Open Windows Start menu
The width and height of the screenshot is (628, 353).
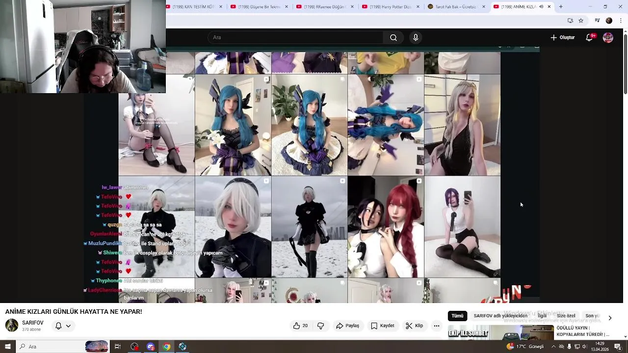[7, 347]
